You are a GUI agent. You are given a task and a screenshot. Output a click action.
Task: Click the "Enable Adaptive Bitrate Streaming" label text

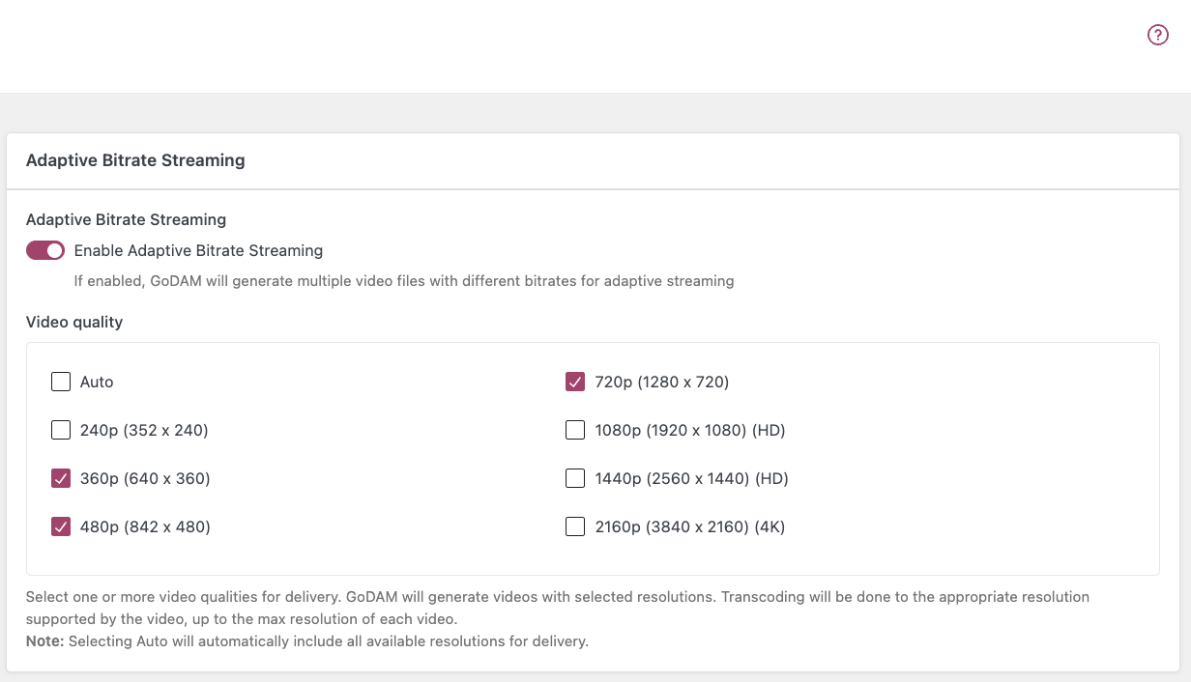point(198,251)
